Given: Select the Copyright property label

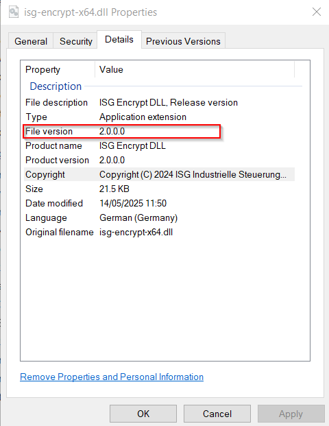Looking at the screenshot, I should click(45, 174).
